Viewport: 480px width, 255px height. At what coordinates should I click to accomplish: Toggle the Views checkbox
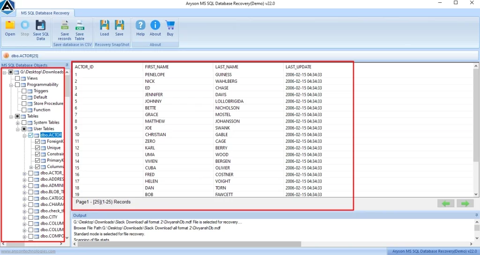tap(17, 78)
